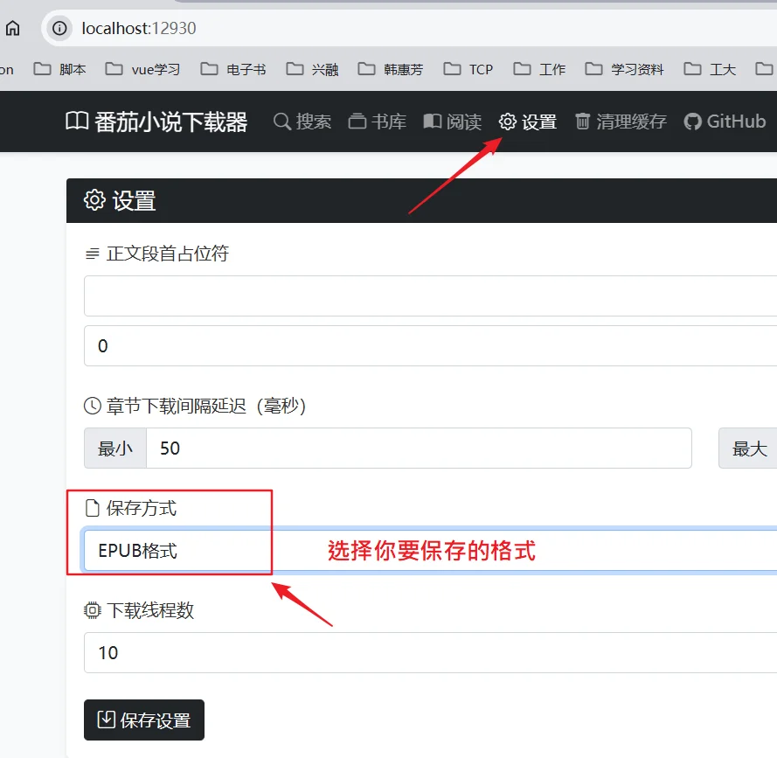This screenshot has width=777, height=758.
Task: Open the vue学习 bookmark folder
Action: pyautogui.click(x=142, y=69)
